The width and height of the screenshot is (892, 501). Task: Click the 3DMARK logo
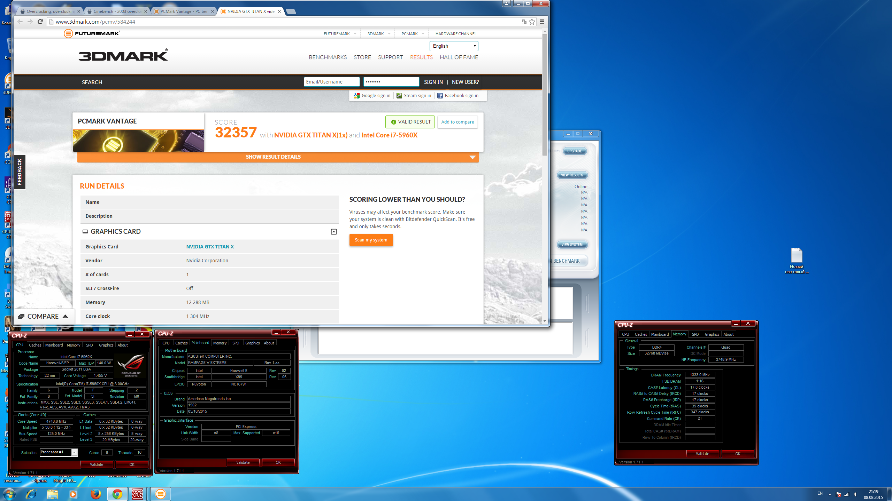tap(123, 55)
